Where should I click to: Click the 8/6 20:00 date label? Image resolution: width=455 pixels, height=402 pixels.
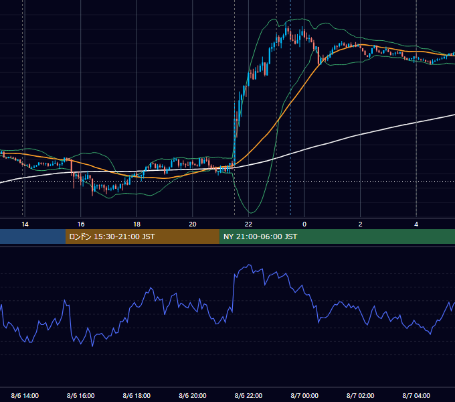click(x=193, y=395)
